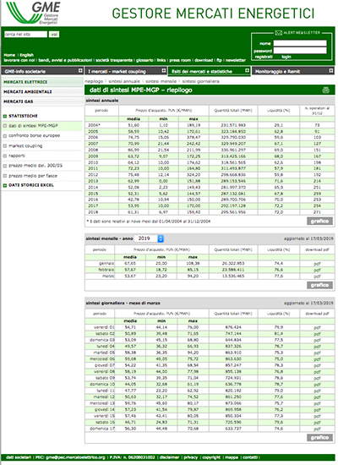Open bandi, avvisi e pubblicazioni link
Viewport: 338px width, 465px height.
[x=65, y=60]
